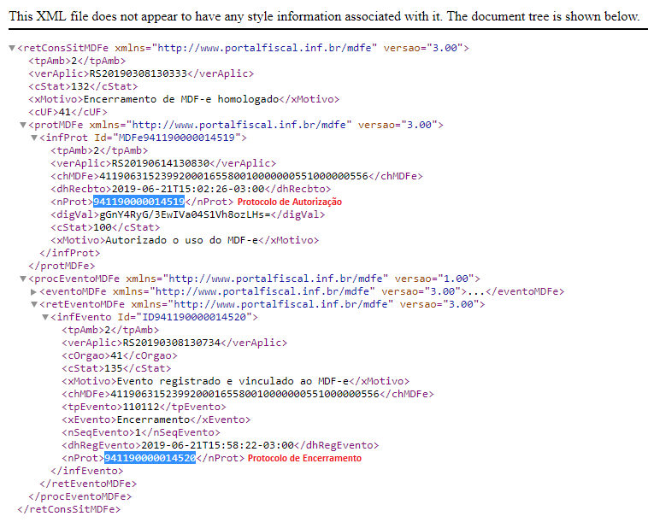Click the digVal value gGnY4RyG/3EwIVa04S1Vh8ozLHs=
Image resolution: width=648 pixels, height=528 pixels.
pyautogui.click(x=186, y=214)
